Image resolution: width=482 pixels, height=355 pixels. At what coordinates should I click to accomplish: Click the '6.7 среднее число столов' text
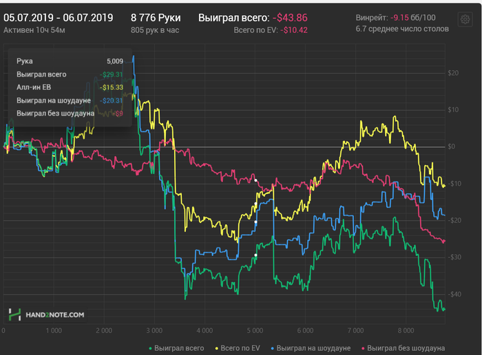click(402, 30)
